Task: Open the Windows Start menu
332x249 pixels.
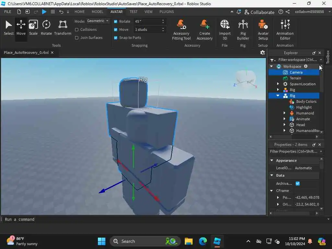Action: click(101, 241)
